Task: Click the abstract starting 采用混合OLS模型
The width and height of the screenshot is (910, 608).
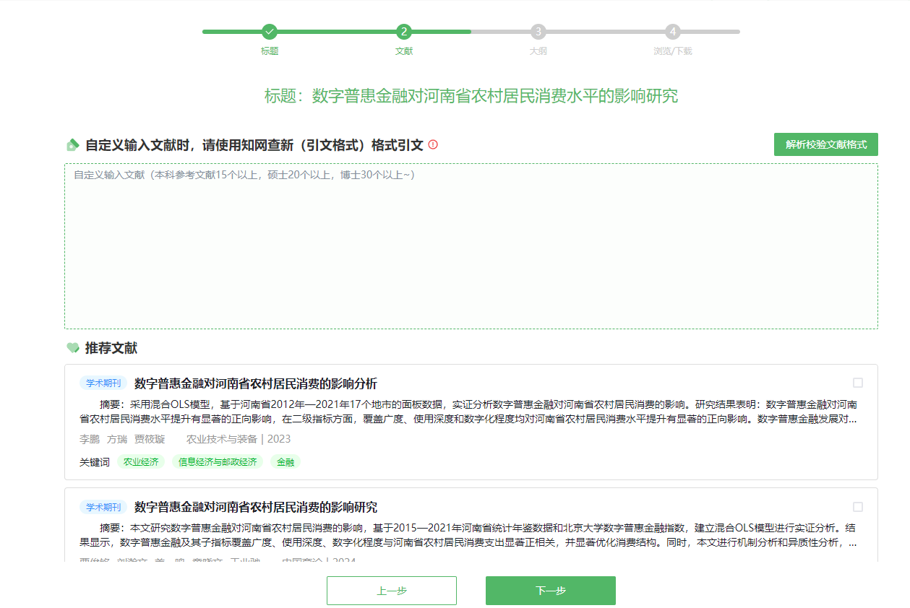Action: pyautogui.click(x=468, y=412)
